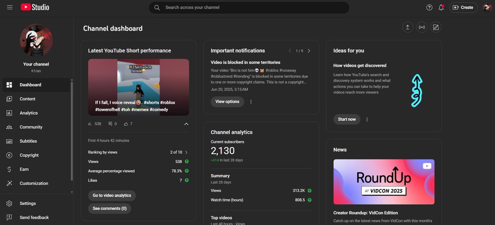
Task: Open the notifications bell
Action: click(441, 7)
